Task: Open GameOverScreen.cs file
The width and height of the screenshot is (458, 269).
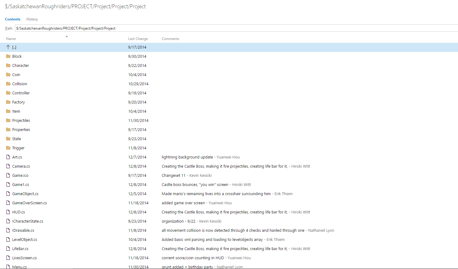Action: tap(29, 203)
